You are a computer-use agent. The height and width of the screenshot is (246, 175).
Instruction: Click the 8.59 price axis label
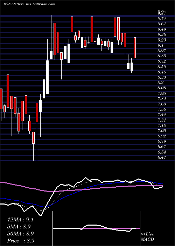pos(162,67)
